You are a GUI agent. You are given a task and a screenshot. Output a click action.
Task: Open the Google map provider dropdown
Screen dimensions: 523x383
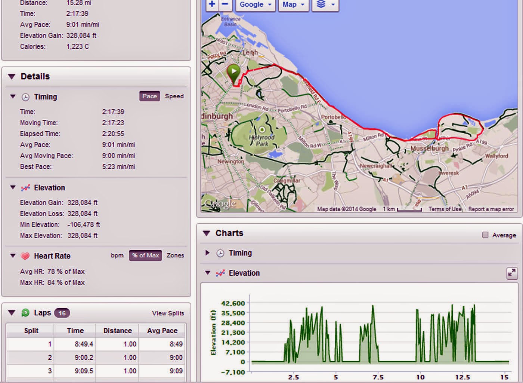pos(256,4)
